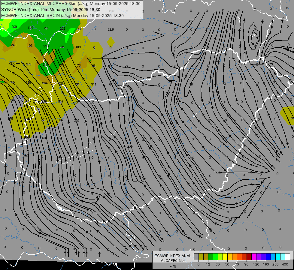
Task: Click the legend label 30
Action: pyautogui.click(x=218, y=264)
